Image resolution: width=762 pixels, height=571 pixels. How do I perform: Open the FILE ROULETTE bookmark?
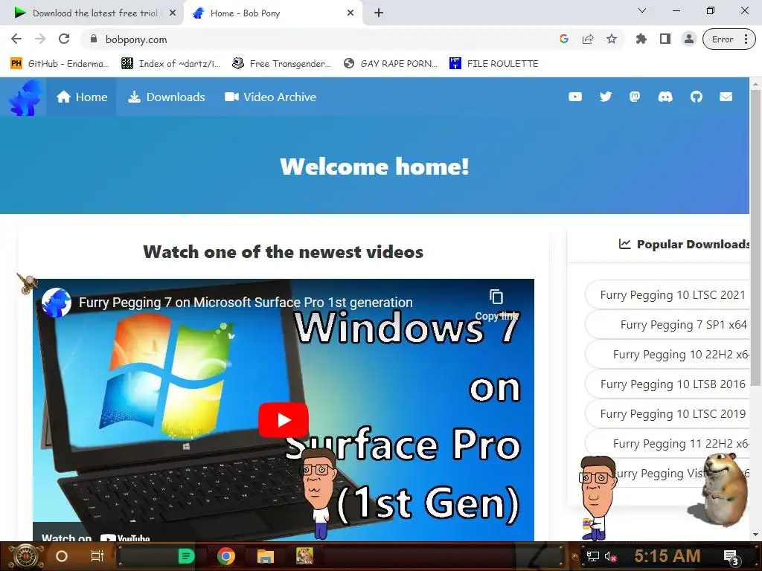click(494, 64)
